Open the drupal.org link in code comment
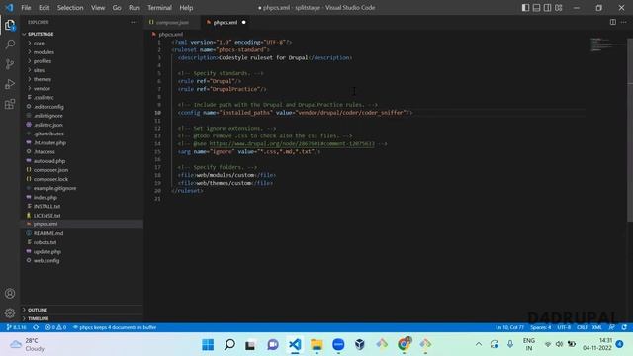 pos(292,143)
